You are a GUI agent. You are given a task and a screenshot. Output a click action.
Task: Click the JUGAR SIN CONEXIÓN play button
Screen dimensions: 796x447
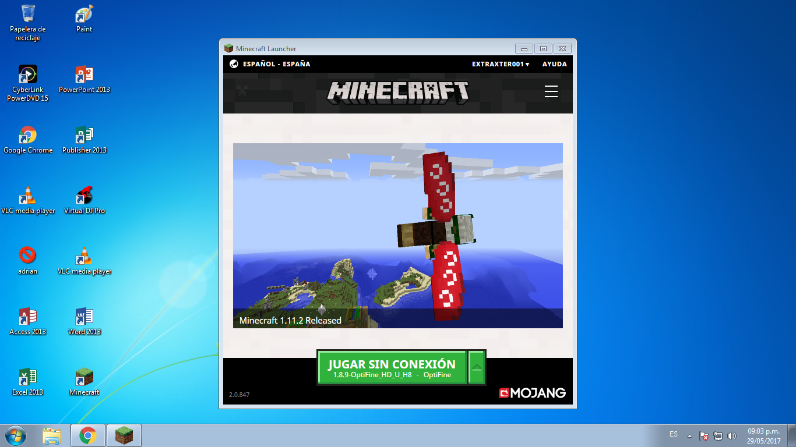[392, 368]
